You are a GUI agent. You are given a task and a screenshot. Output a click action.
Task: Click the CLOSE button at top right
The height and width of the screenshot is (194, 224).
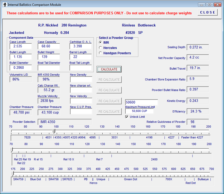pos(208,12)
